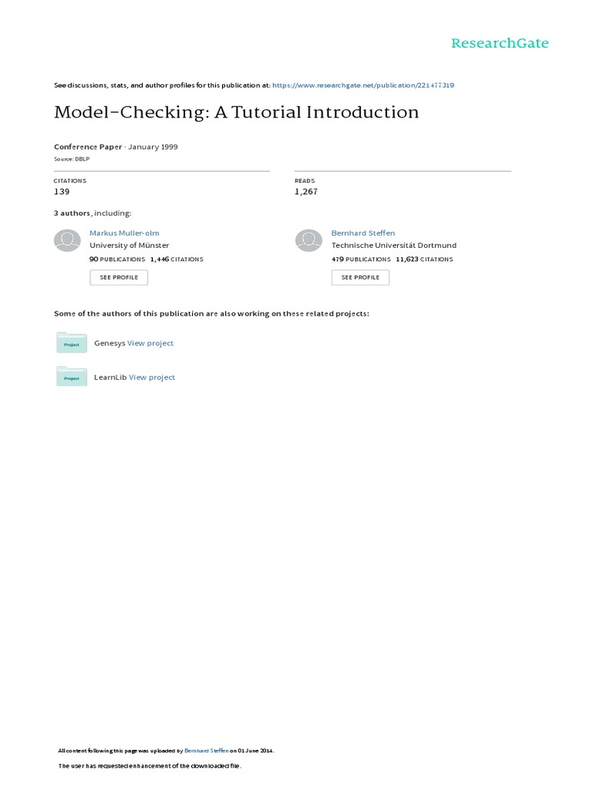Open Bernhard Steffen author name link beside avatar

363,233
